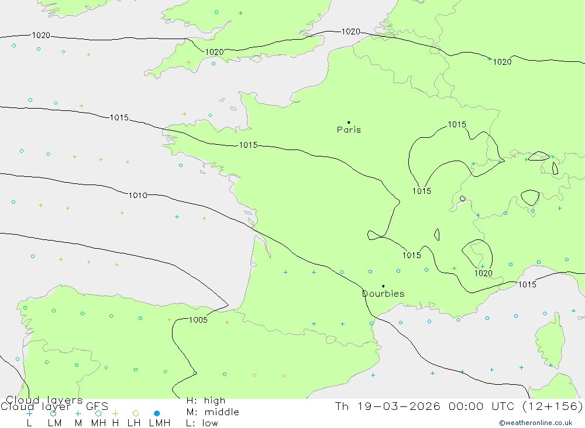This screenshot has width=585, height=428.
Task: Click the Dourbies city marker dot
Action: pos(383,286)
